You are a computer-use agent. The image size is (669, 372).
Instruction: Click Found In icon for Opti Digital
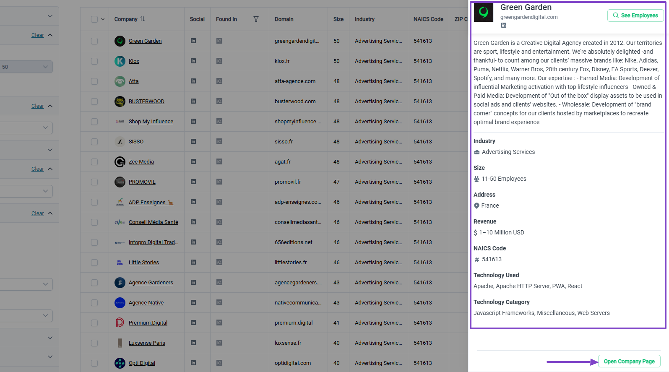point(219,363)
